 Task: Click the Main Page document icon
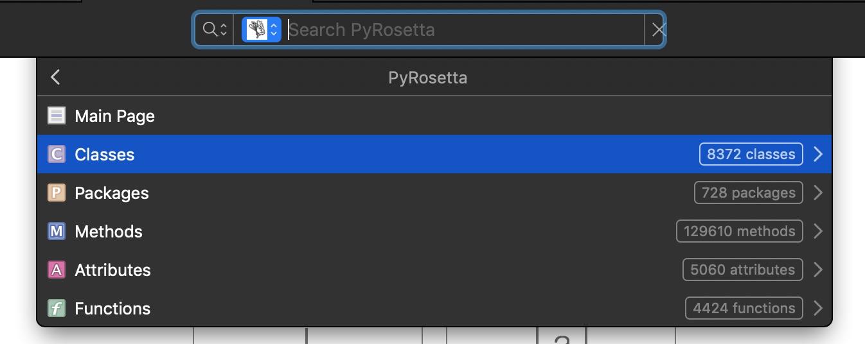pos(57,116)
